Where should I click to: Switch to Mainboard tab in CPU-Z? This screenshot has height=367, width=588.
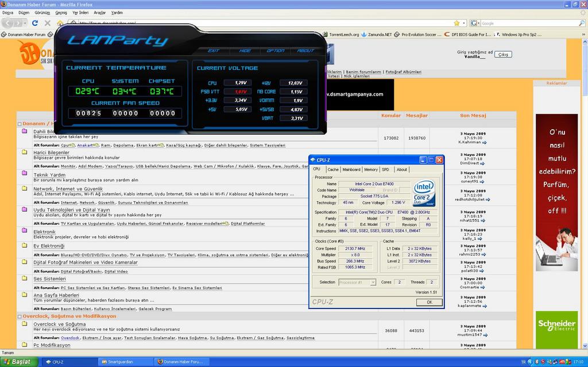(351, 170)
